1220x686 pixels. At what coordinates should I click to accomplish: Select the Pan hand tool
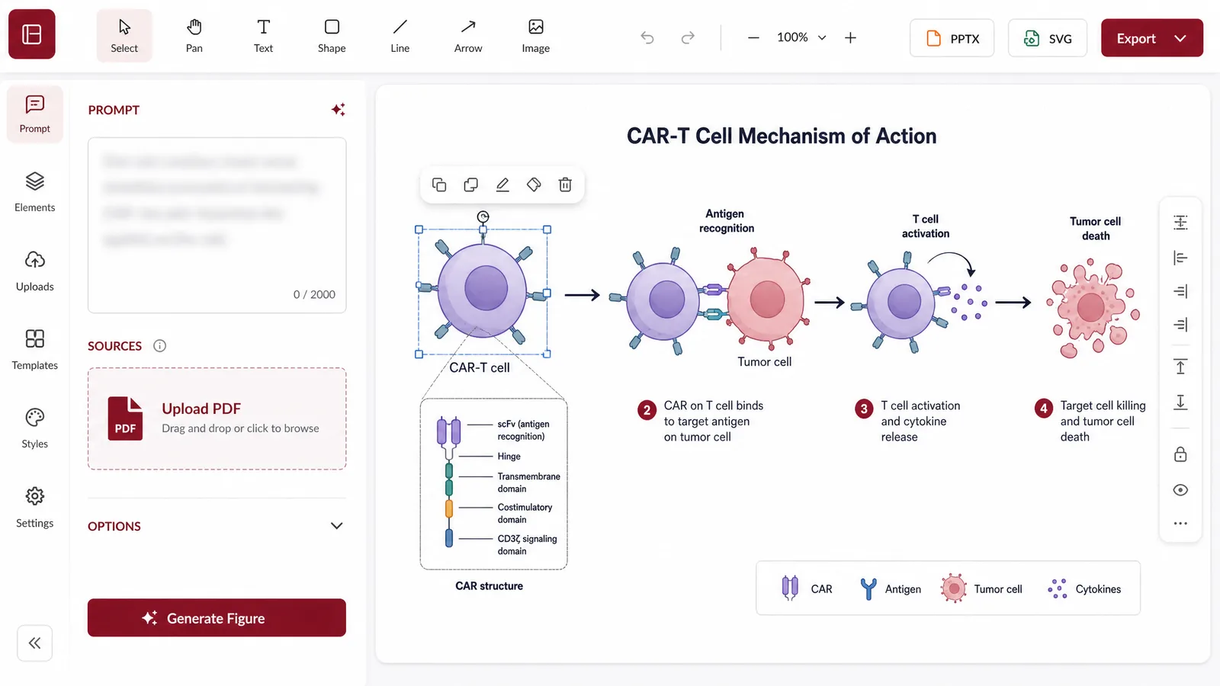pos(194,36)
